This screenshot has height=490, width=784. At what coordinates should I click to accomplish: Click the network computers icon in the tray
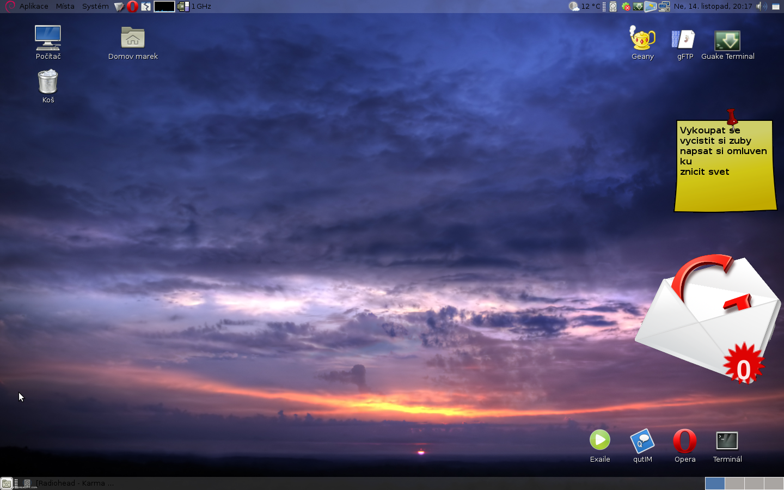pos(664,6)
